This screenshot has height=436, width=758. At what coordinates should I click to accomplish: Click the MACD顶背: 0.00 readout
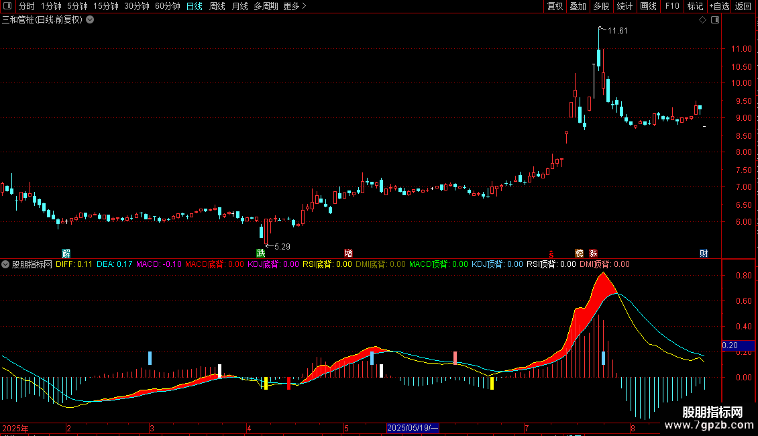point(439,264)
